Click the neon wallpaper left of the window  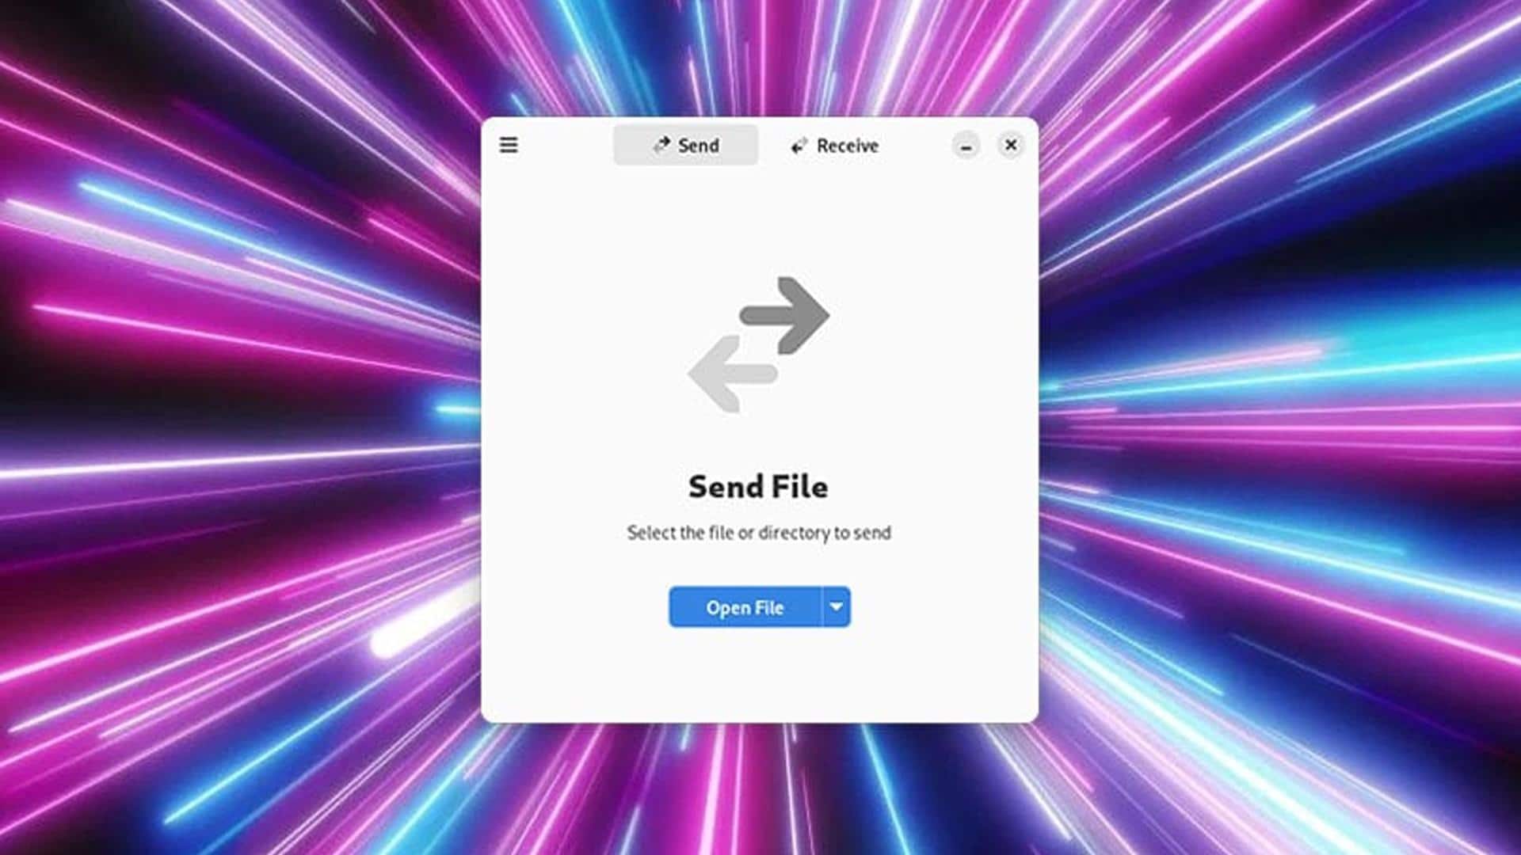[238, 427]
